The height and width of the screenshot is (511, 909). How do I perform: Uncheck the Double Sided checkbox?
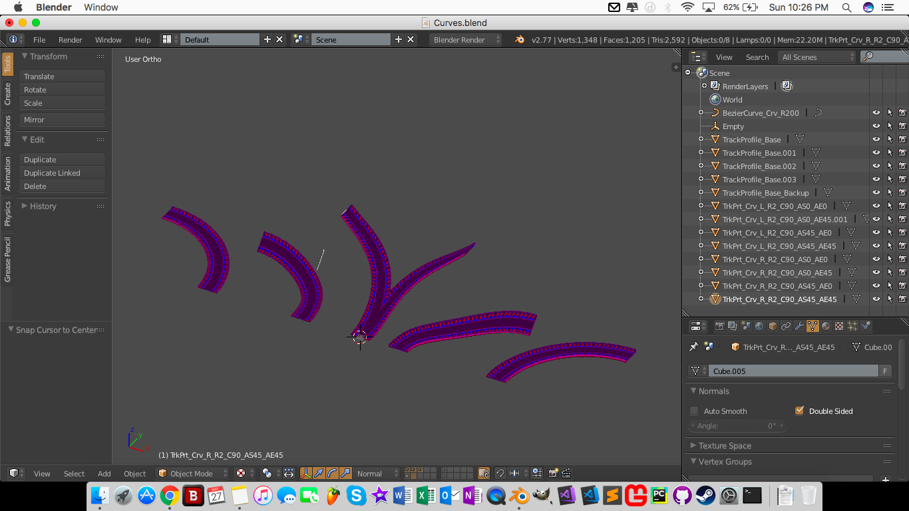tap(799, 411)
